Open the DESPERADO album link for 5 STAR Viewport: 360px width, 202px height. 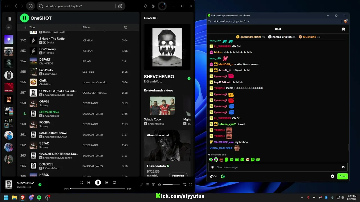[x=90, y=145]
